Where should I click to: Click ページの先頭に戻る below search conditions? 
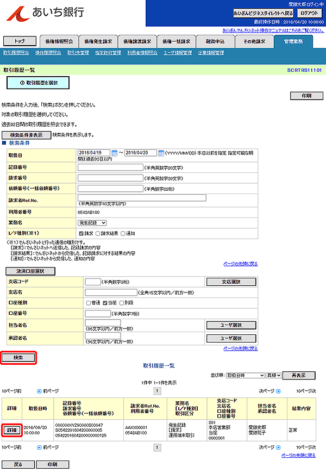[x=240, y=264]
